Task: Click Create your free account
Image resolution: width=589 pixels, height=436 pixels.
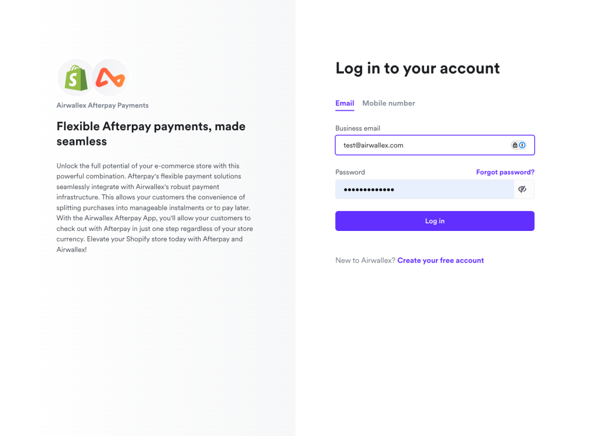Action: pyautogui.click(x=441, y=260)
